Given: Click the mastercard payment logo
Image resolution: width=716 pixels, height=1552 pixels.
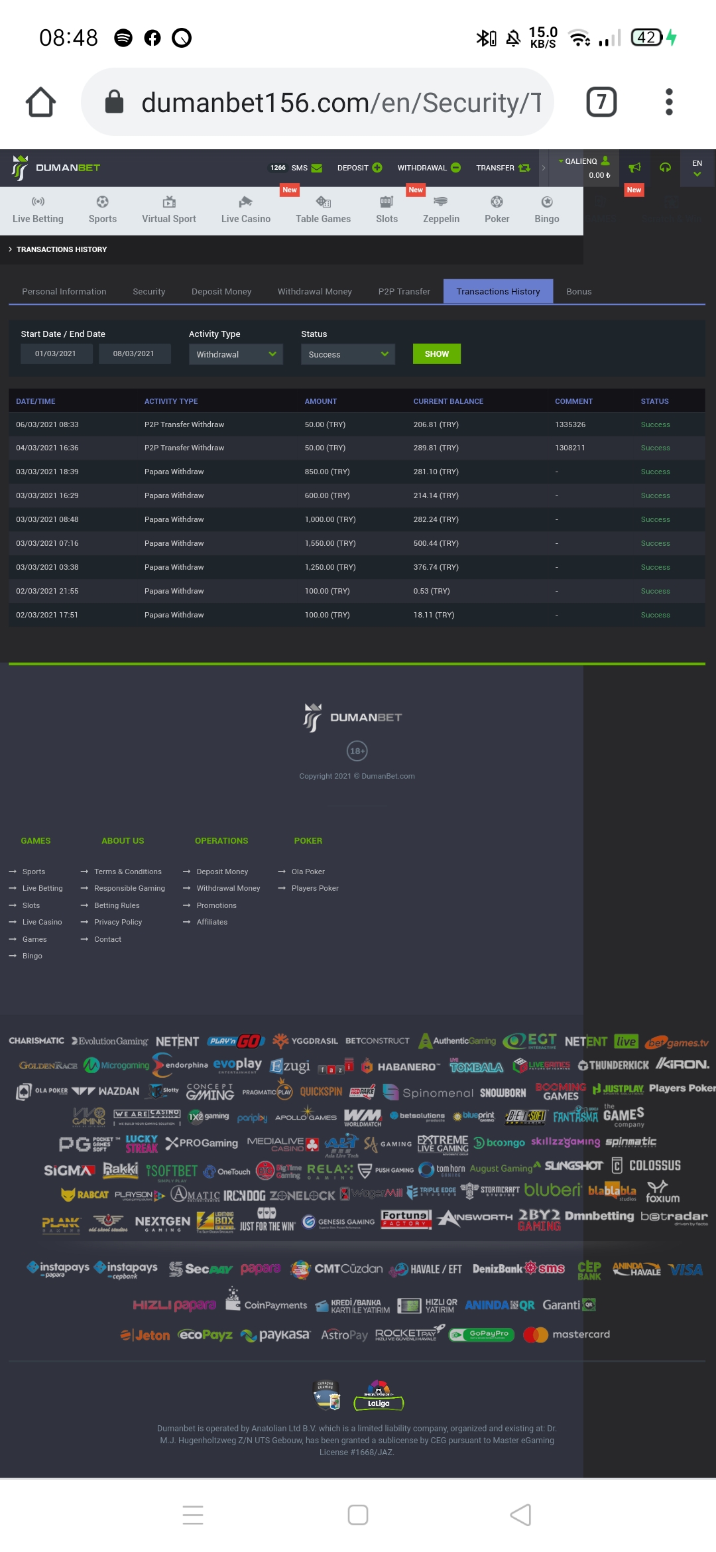Looking at the screenshot, I should pos(566,1334).
